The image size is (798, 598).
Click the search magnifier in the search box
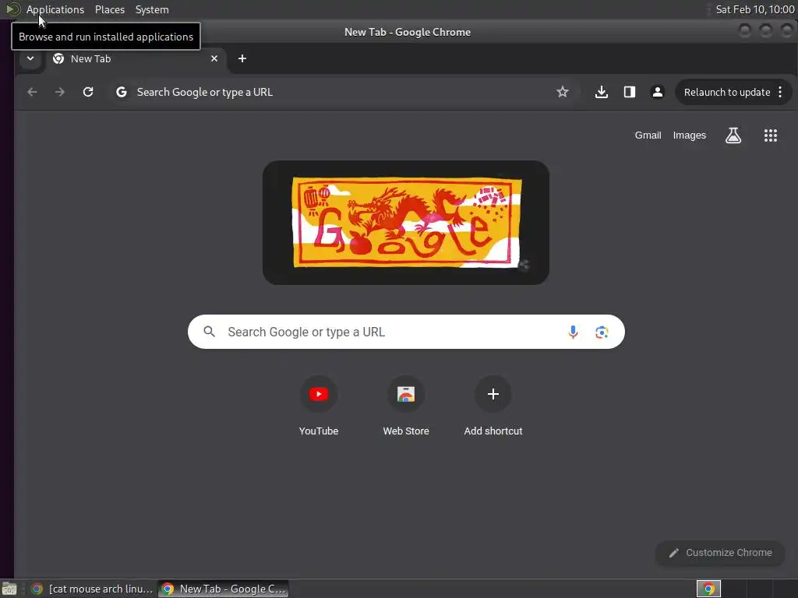209,332
